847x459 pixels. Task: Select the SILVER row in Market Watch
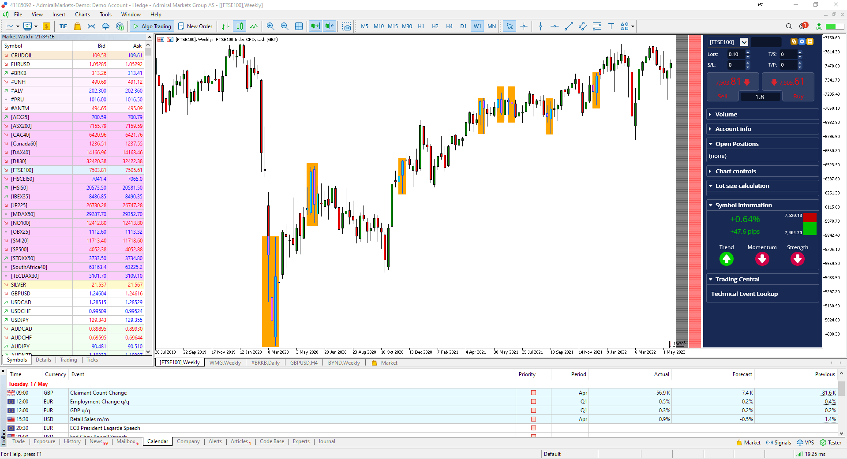click(73, 285)
